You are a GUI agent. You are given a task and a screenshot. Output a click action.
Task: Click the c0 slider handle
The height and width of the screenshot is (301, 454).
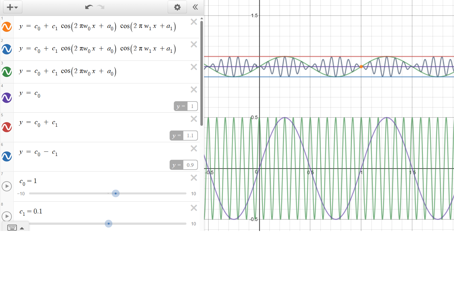pos(116,193)
